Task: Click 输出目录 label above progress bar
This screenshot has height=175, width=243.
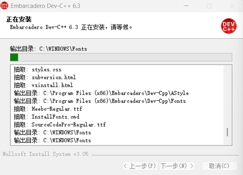Action: 49,49
